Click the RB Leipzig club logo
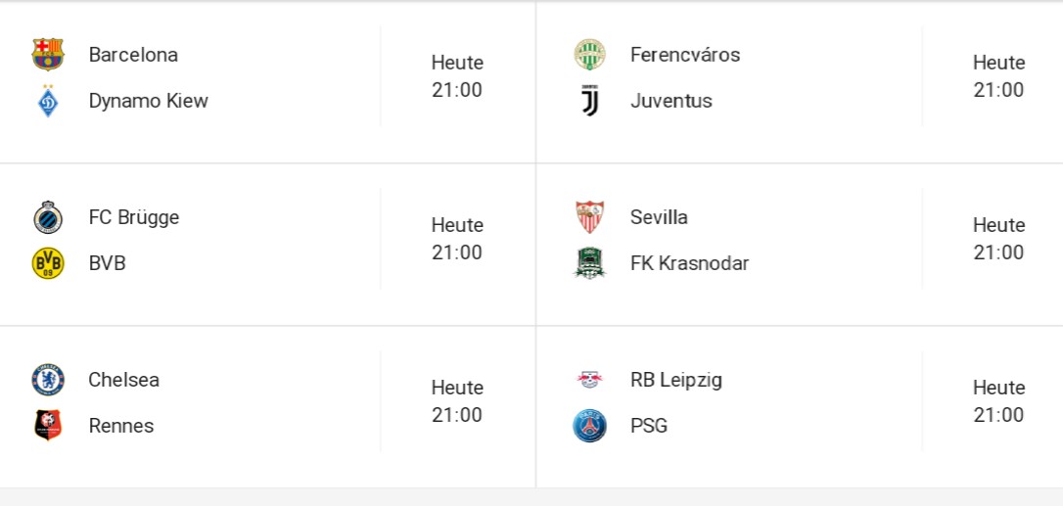The height and width of the screenshot is (506, 1063). click(589, 379)
